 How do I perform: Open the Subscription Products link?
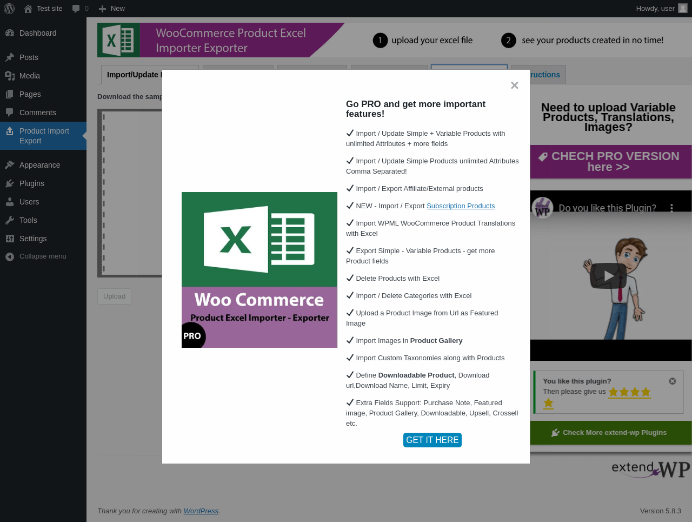pyautogui.click(x=461, y=206)
